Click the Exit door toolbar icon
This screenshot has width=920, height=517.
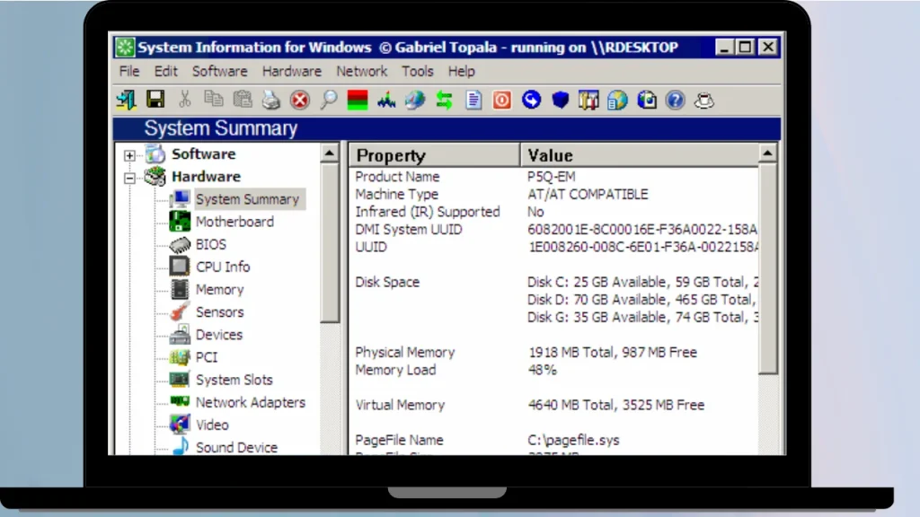(126, 101)
